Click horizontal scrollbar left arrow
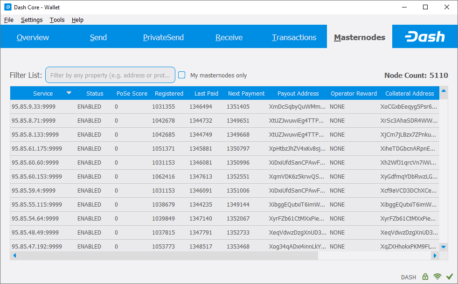The height and width of the screenshot is (284, 458). click(x=14, y=256)
